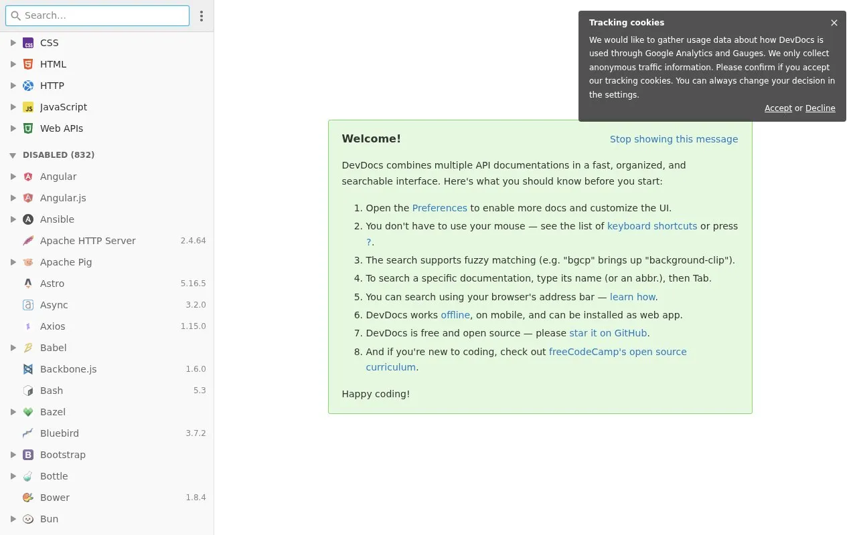
Task: Select the Bluebird 3.7.2 entry
Action: [x=107, y=433]
